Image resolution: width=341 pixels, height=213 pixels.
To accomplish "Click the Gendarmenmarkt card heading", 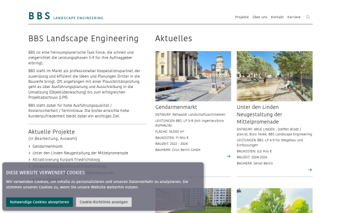I will click(176, 107).
